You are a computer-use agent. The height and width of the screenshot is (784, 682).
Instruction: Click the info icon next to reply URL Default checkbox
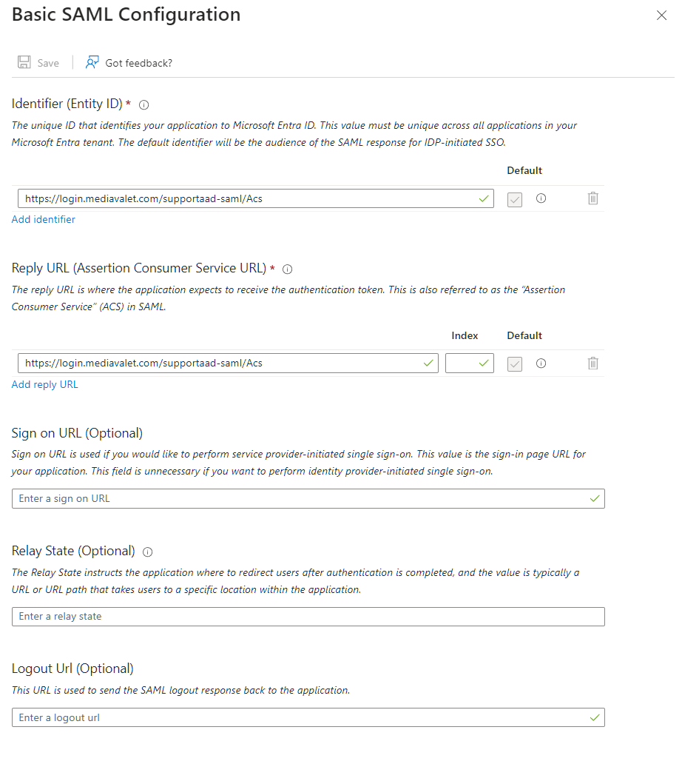[541, 363]
